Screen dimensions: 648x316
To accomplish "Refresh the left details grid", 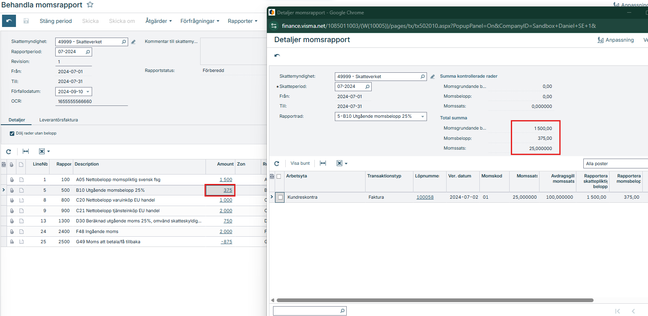I will 9,151.
